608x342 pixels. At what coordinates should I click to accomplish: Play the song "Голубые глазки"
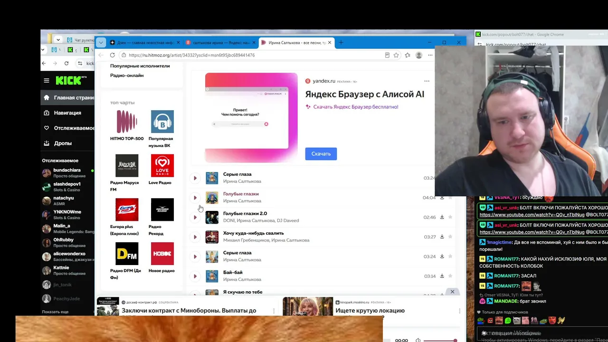(x=195, y=198)
